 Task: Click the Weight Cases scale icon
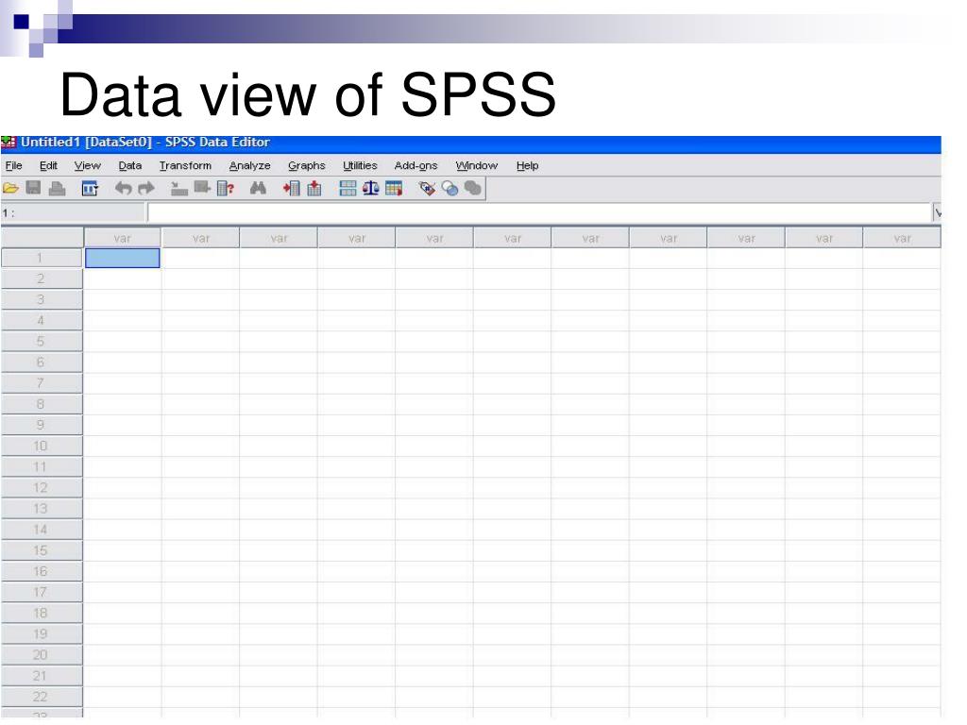(x=370, y=188)
